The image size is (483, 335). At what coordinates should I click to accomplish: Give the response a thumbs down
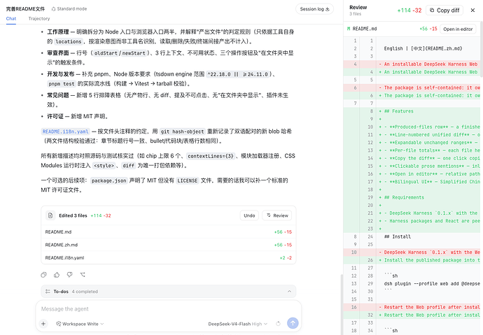click(x=70, y=275)
